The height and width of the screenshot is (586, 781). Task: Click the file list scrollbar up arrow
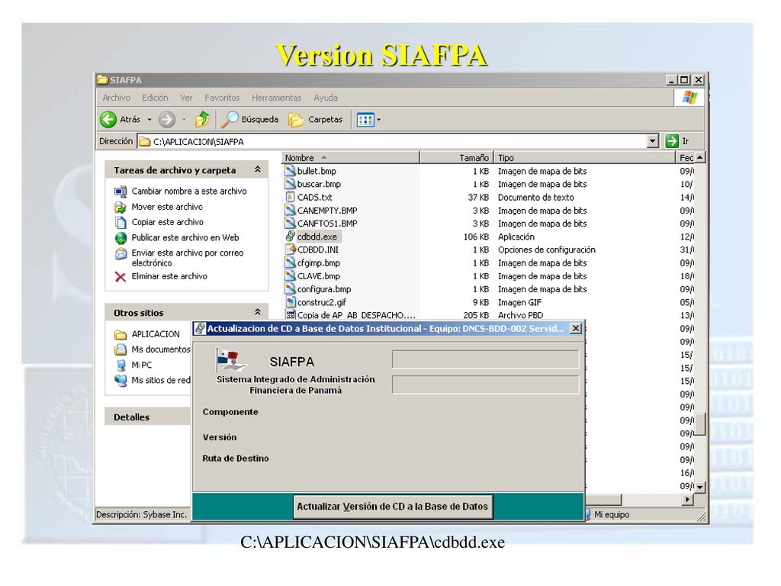[700, 157]
